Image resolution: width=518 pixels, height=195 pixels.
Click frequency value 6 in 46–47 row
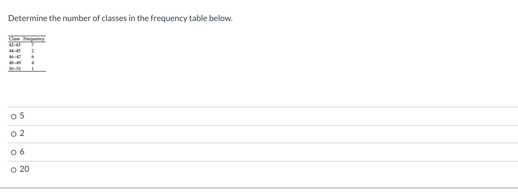[x=33, y=57]
